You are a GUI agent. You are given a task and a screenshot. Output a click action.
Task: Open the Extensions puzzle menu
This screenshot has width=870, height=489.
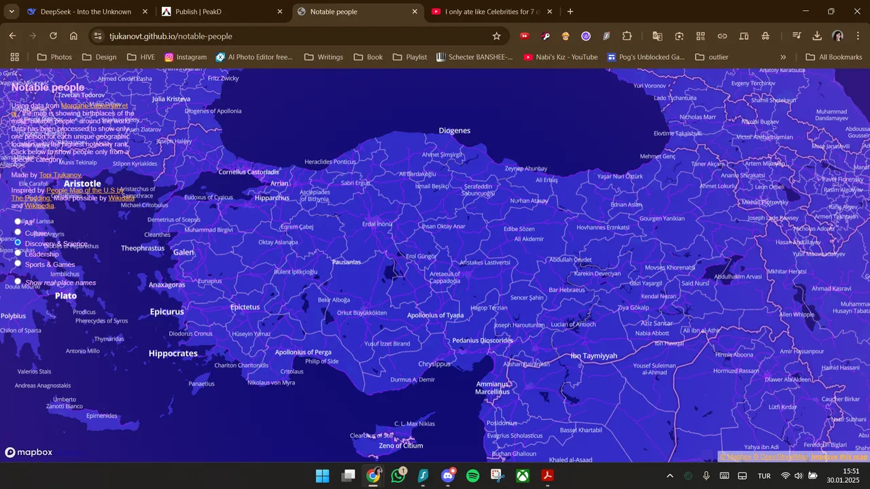[x=627, y=36]
